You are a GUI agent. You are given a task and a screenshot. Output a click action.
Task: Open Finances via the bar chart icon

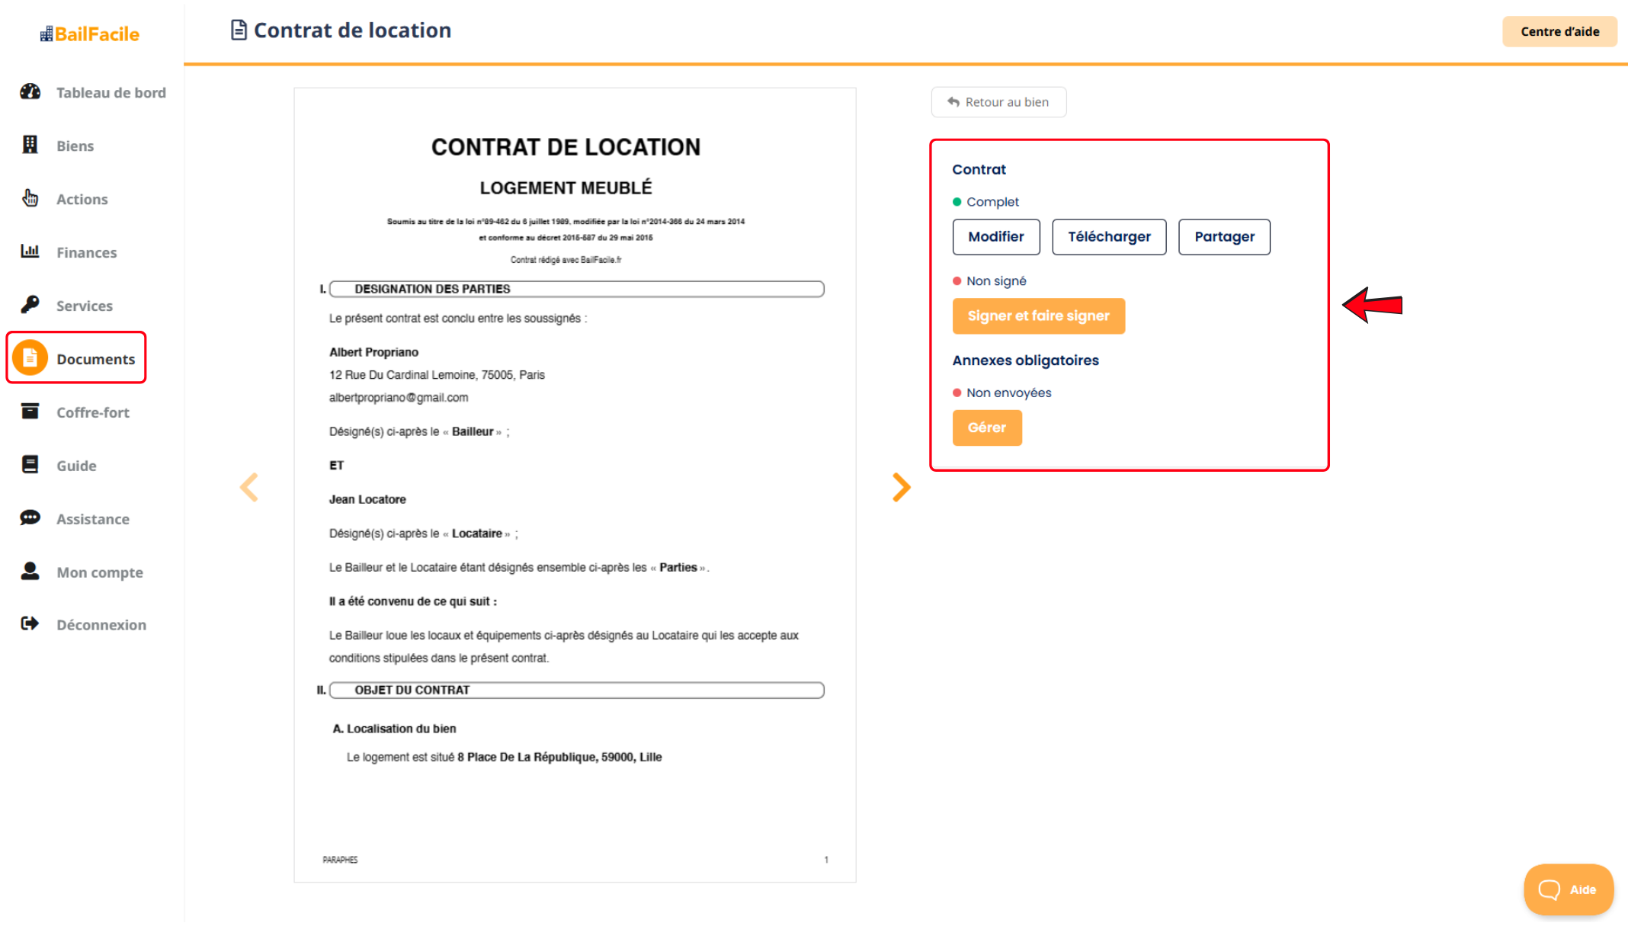coord(30,251)
